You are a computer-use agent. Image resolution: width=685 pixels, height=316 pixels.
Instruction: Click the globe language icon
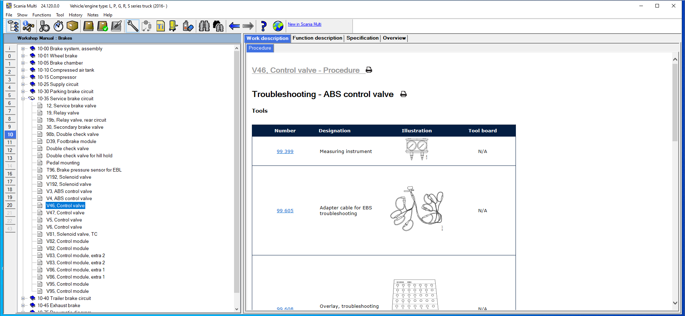coord(278,26)
